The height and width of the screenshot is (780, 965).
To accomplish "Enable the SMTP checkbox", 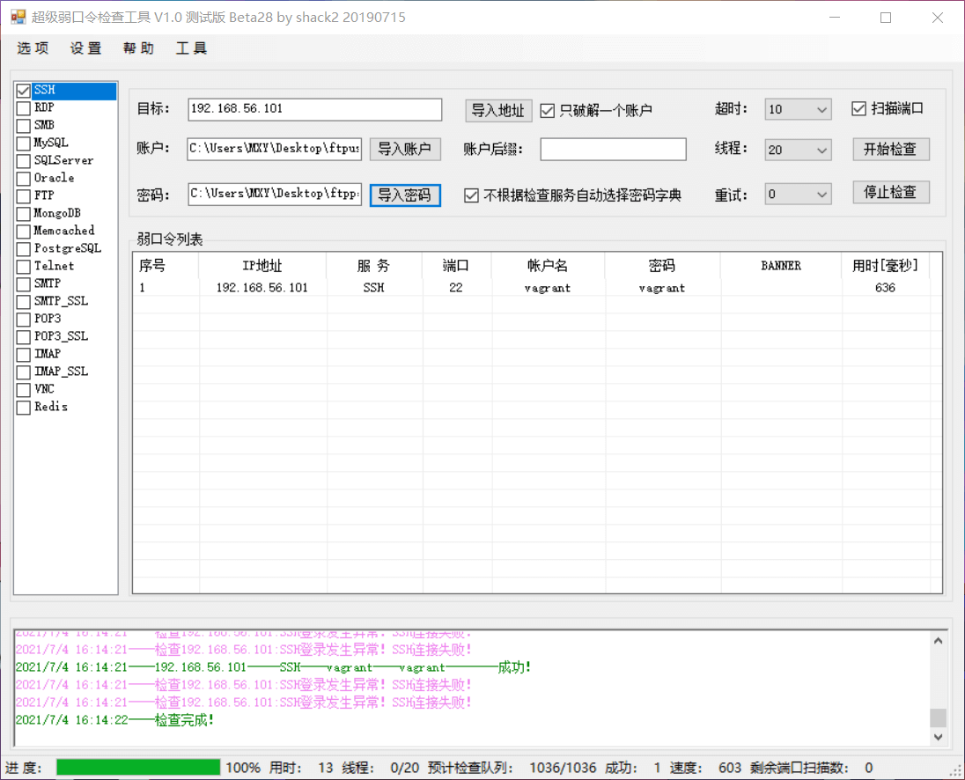I will [24, 284].
